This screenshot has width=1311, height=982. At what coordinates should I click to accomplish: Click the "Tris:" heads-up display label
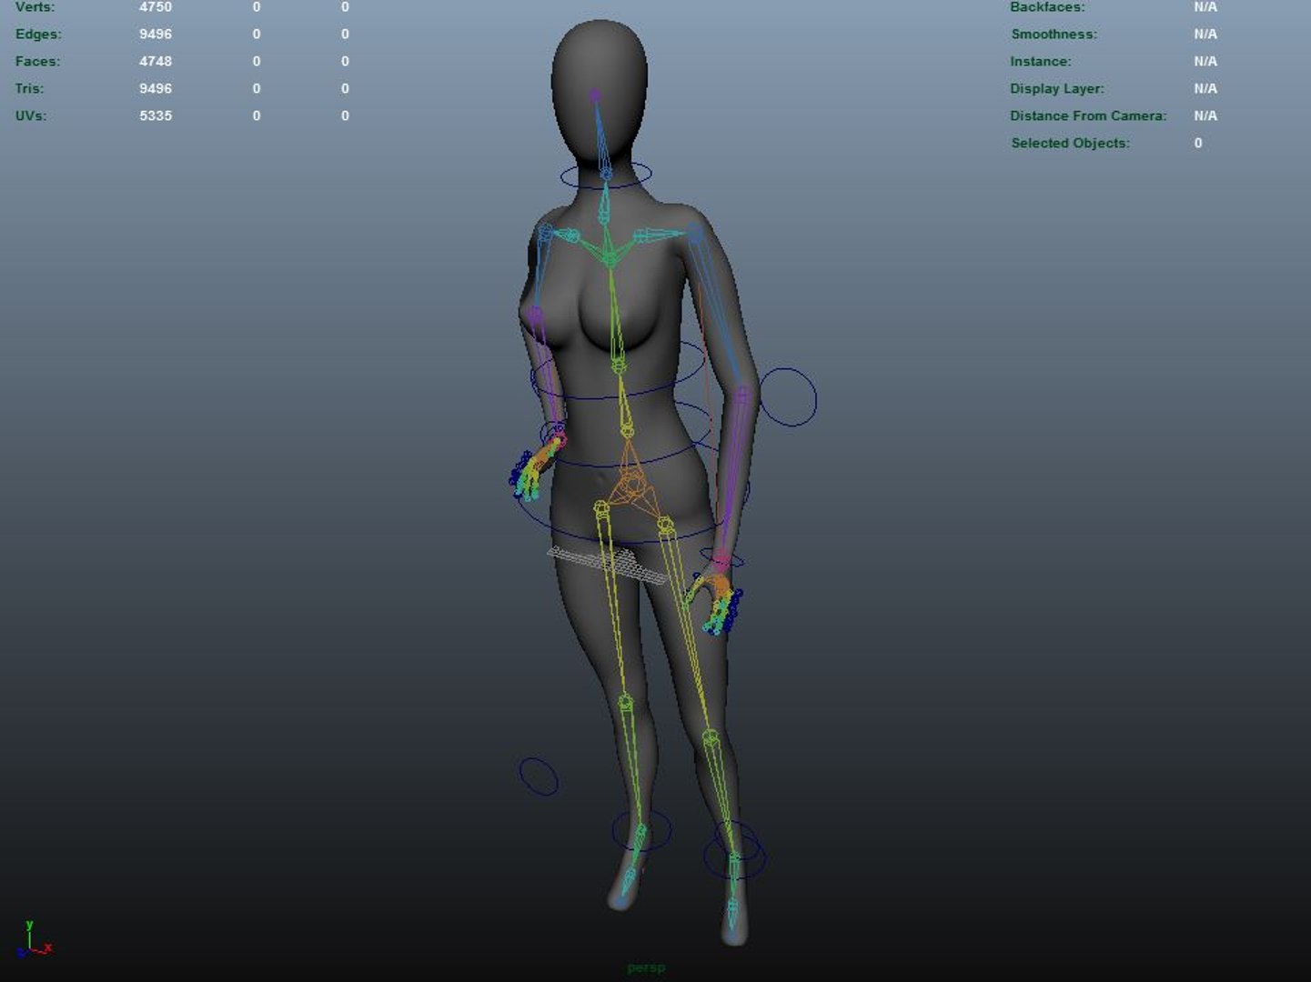pos(29,88)
